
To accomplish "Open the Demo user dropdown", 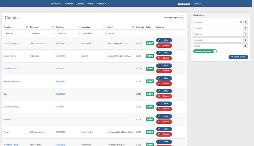I will 197,4.
